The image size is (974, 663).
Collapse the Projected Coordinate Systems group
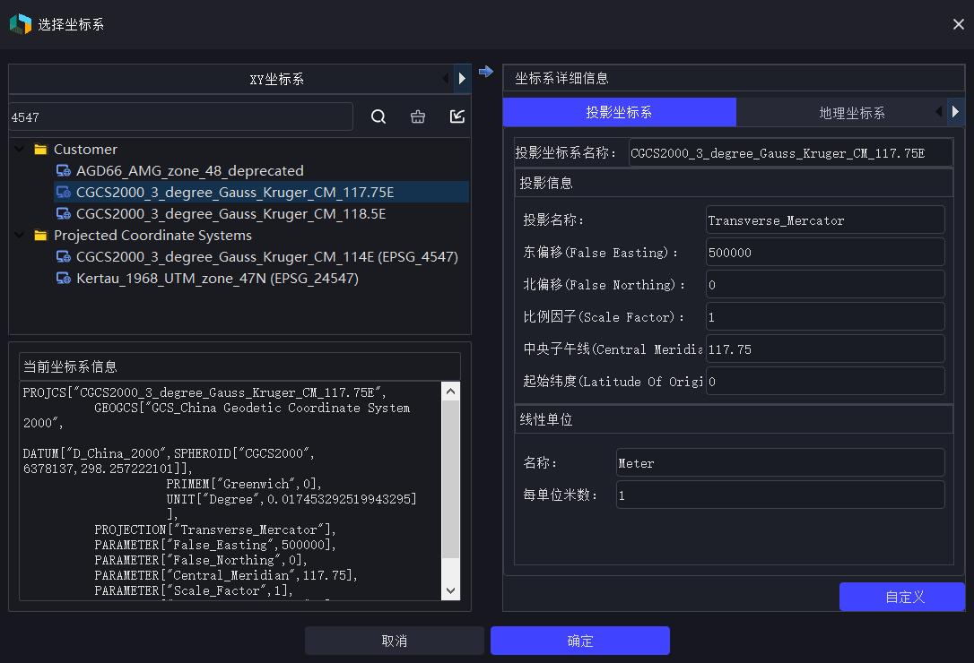click(20, 236)
